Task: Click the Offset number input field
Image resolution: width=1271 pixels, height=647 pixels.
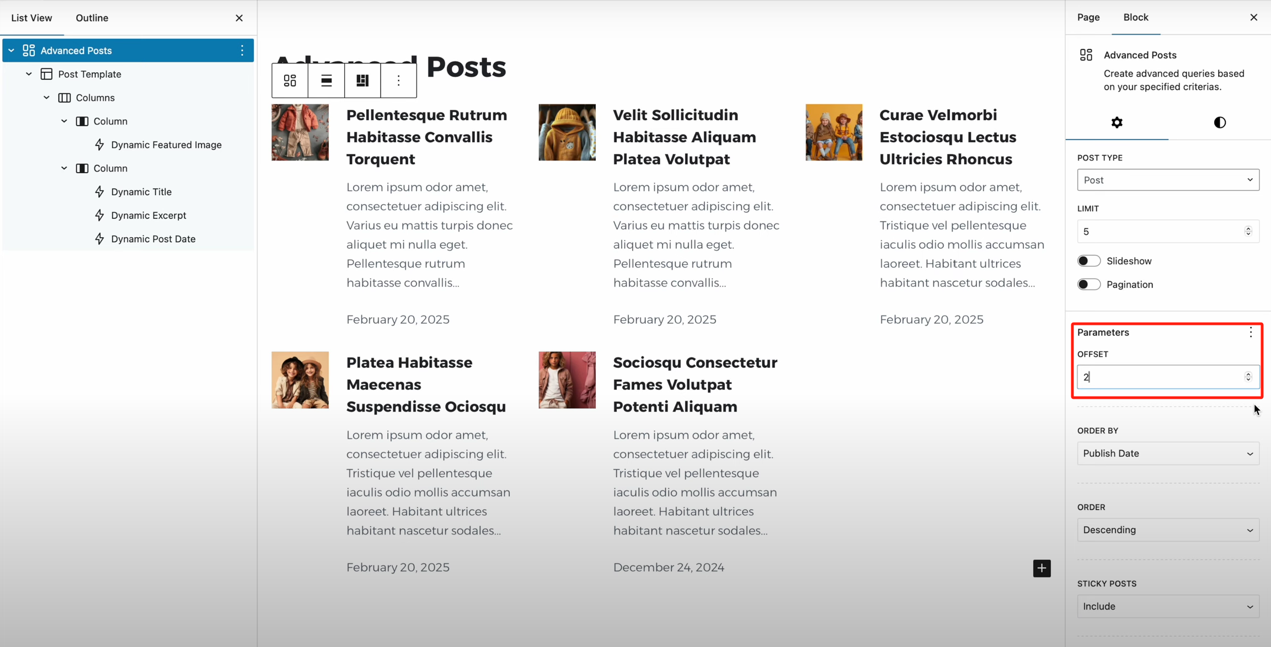Action: pyautogui.click(x=1158, y=377)
